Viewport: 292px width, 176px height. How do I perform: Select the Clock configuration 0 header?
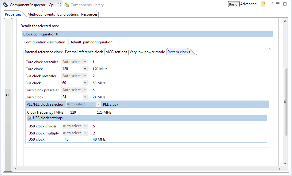[x=147, y=34]
